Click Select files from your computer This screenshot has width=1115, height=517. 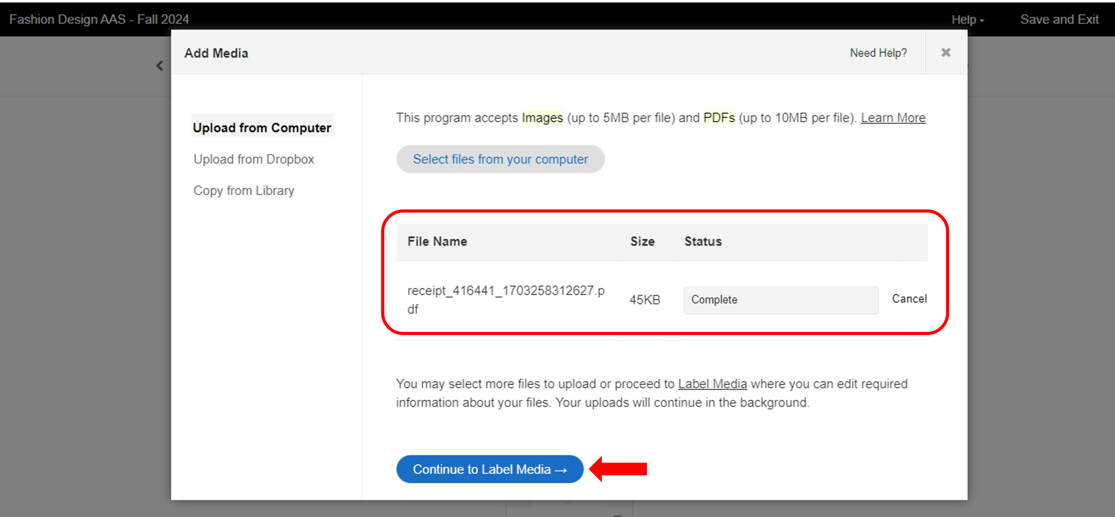(x=500, y=159)
